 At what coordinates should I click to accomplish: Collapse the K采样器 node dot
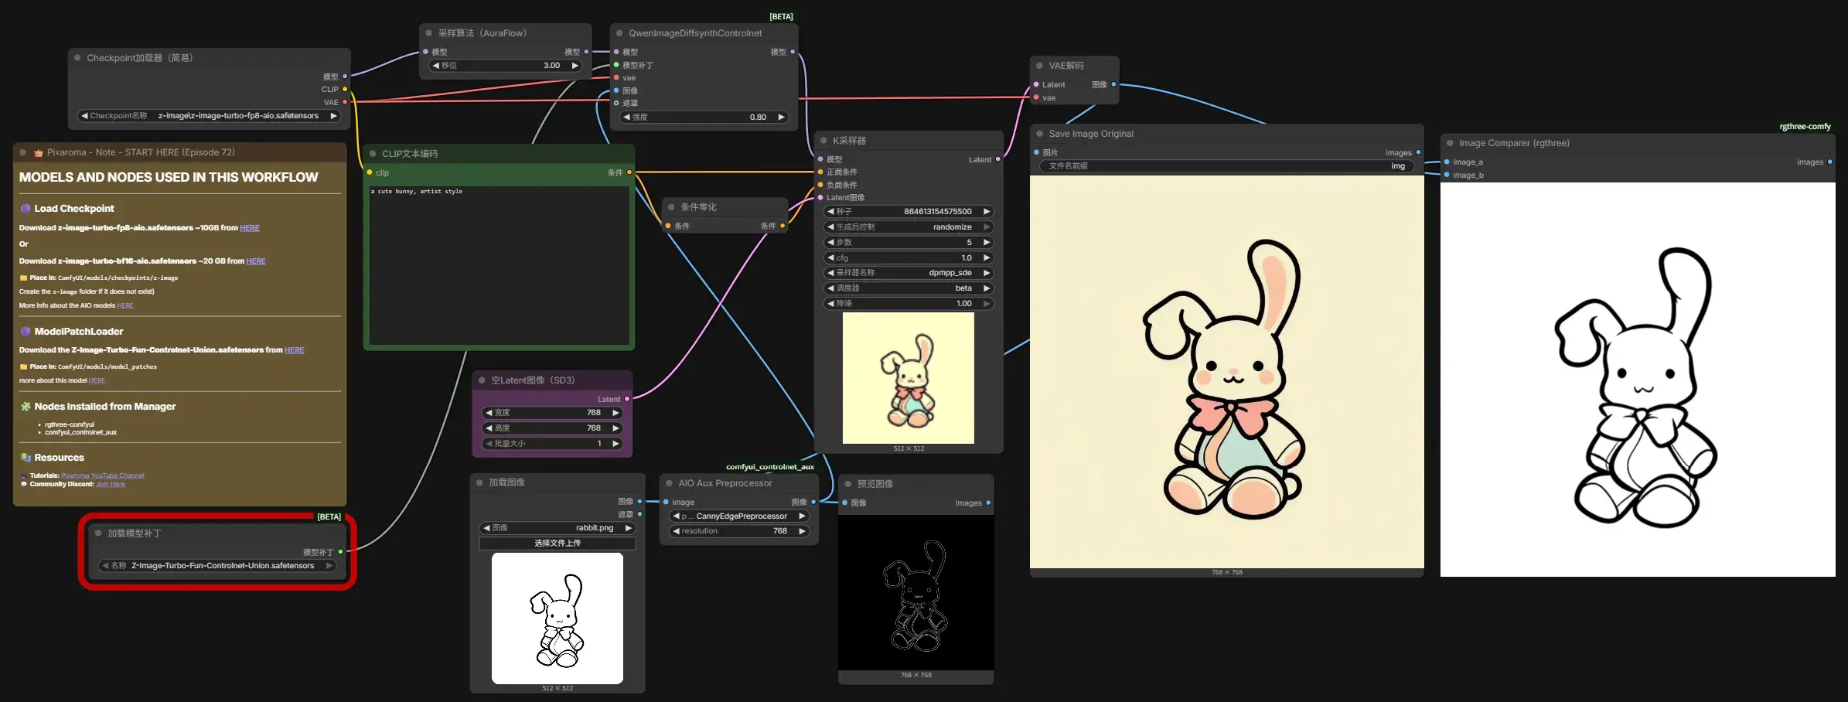(823, 141)
